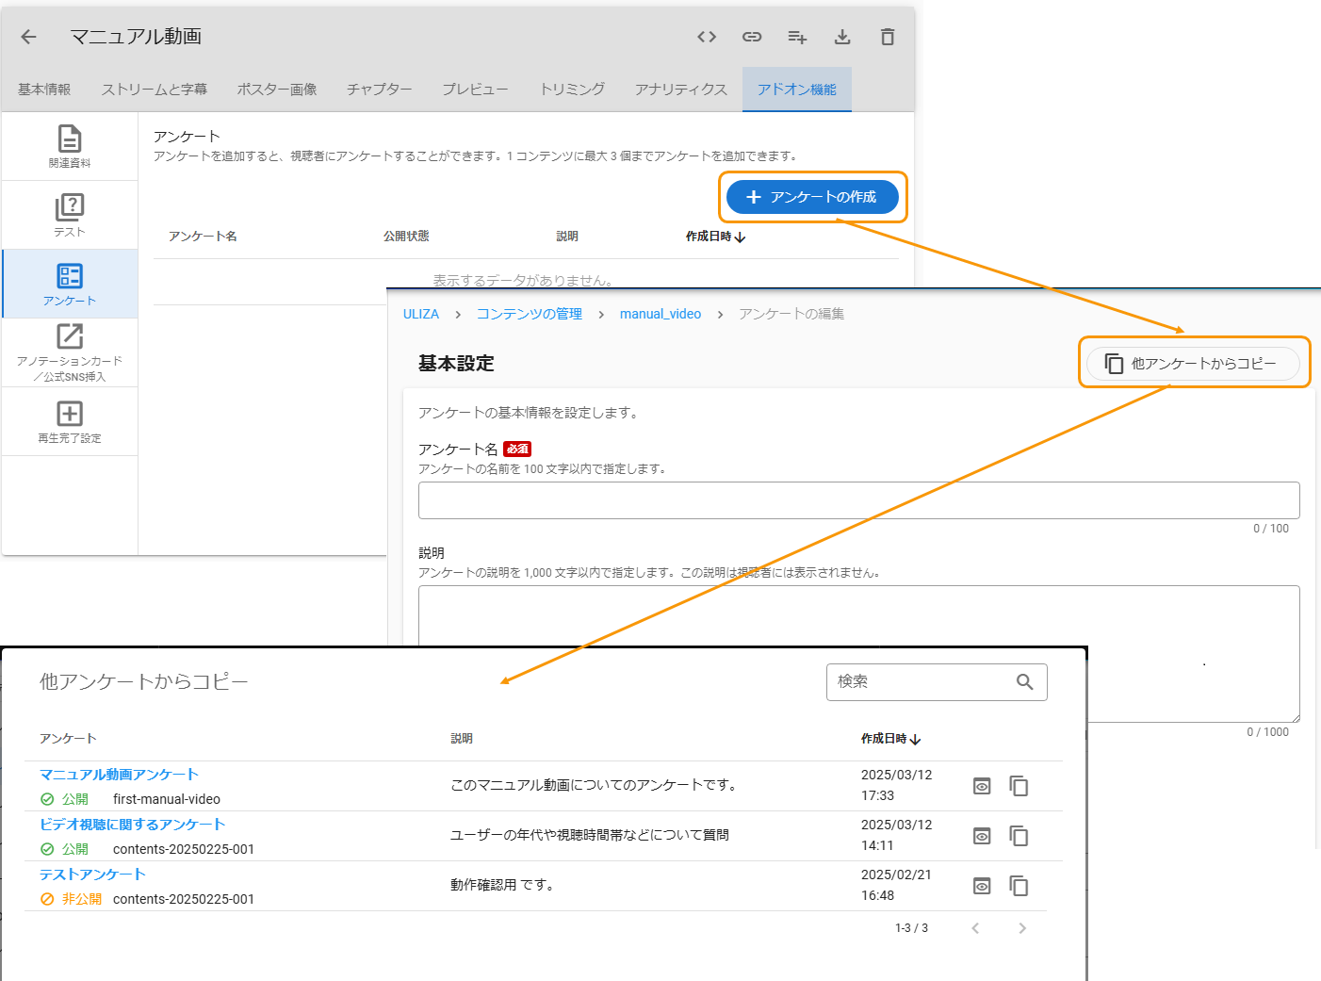Click the link icon in header

click(x=752, y=37)
